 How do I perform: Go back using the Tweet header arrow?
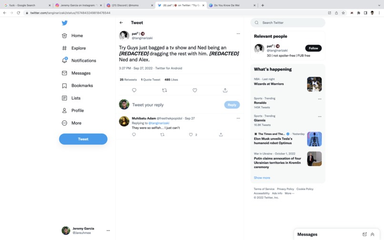[x=121, y=22]
